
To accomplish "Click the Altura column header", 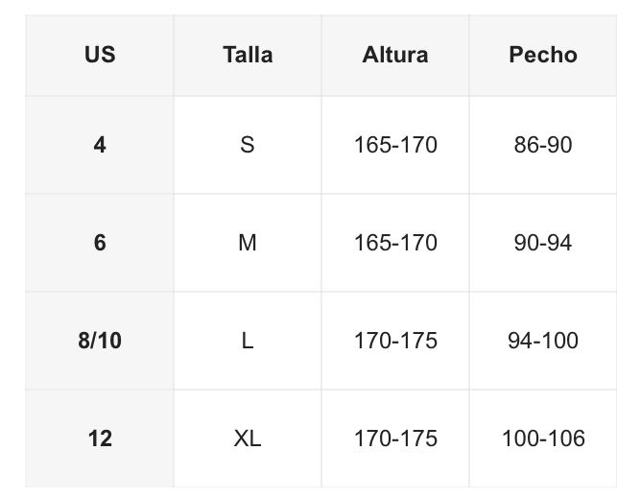I will 395,55.
